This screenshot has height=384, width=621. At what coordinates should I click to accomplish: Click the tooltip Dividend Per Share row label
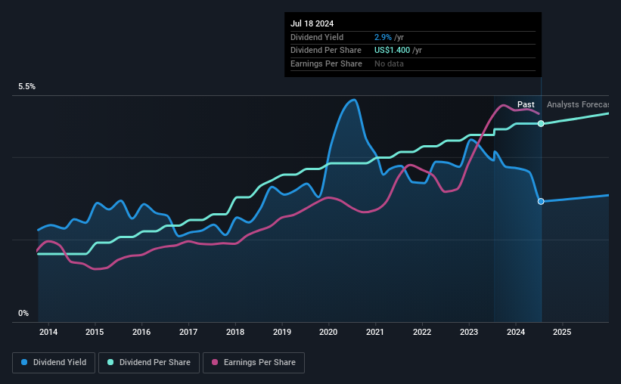pyautogui.click(x=326, y=51)
